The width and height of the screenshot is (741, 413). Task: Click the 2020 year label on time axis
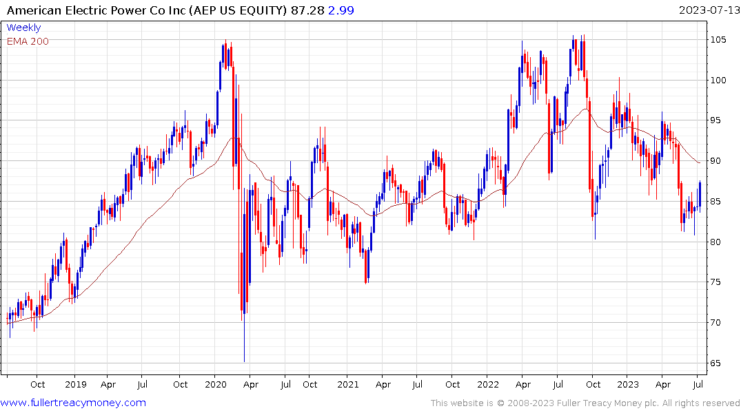(x=216, y=384)
